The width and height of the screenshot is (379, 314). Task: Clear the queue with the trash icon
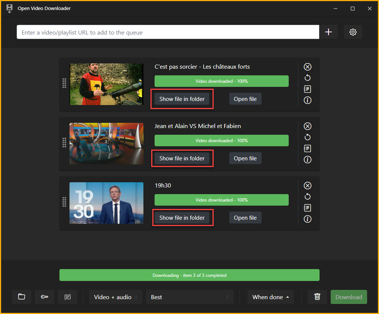pyautogui.click(x=317, y=297)
